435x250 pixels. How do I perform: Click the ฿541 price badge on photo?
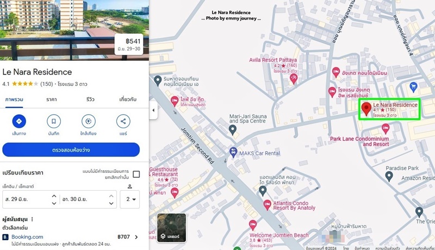[129, 45]
